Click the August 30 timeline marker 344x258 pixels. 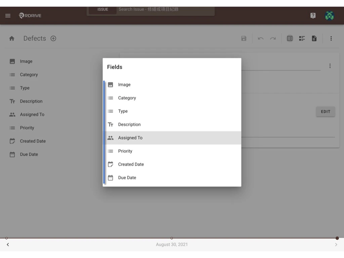pyautogui.click(x=172, y=238)
